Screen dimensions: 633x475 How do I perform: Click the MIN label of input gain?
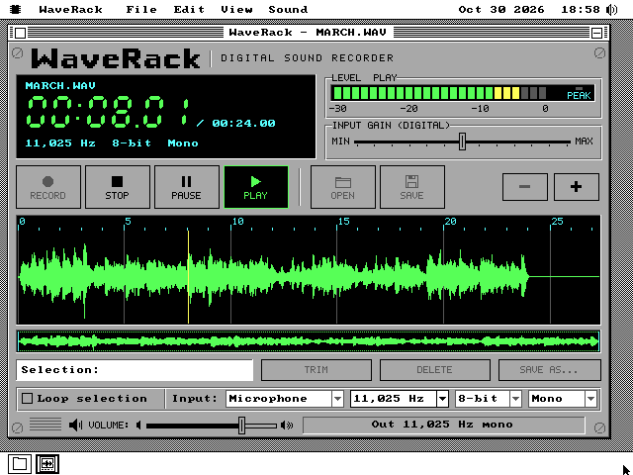click(340, 142)
